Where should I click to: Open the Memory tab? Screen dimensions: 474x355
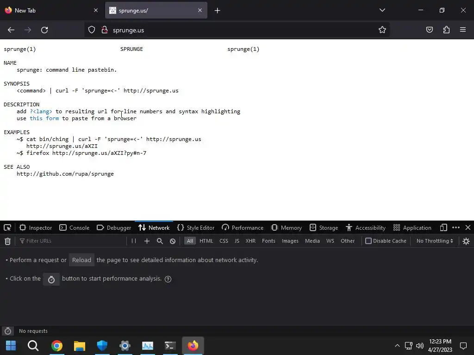287,228
